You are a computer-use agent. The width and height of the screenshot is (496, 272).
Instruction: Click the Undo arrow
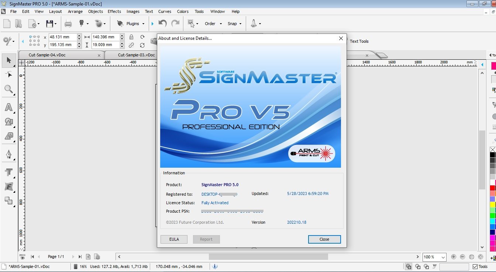click(162, 24)
